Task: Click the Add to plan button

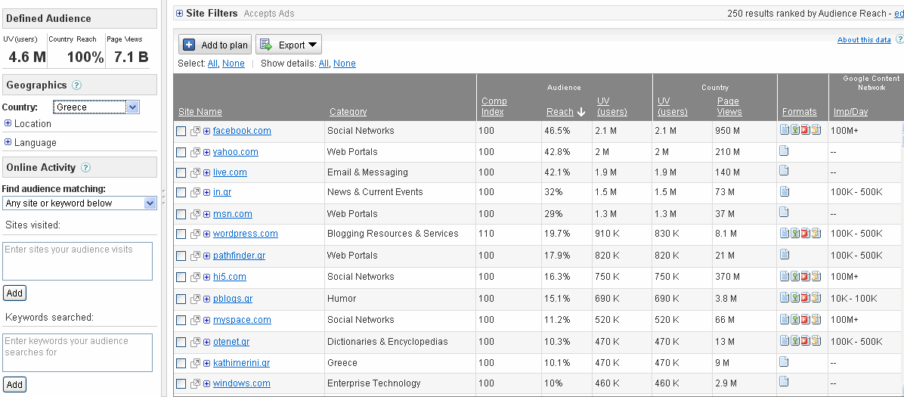Action: click(215, 45)
